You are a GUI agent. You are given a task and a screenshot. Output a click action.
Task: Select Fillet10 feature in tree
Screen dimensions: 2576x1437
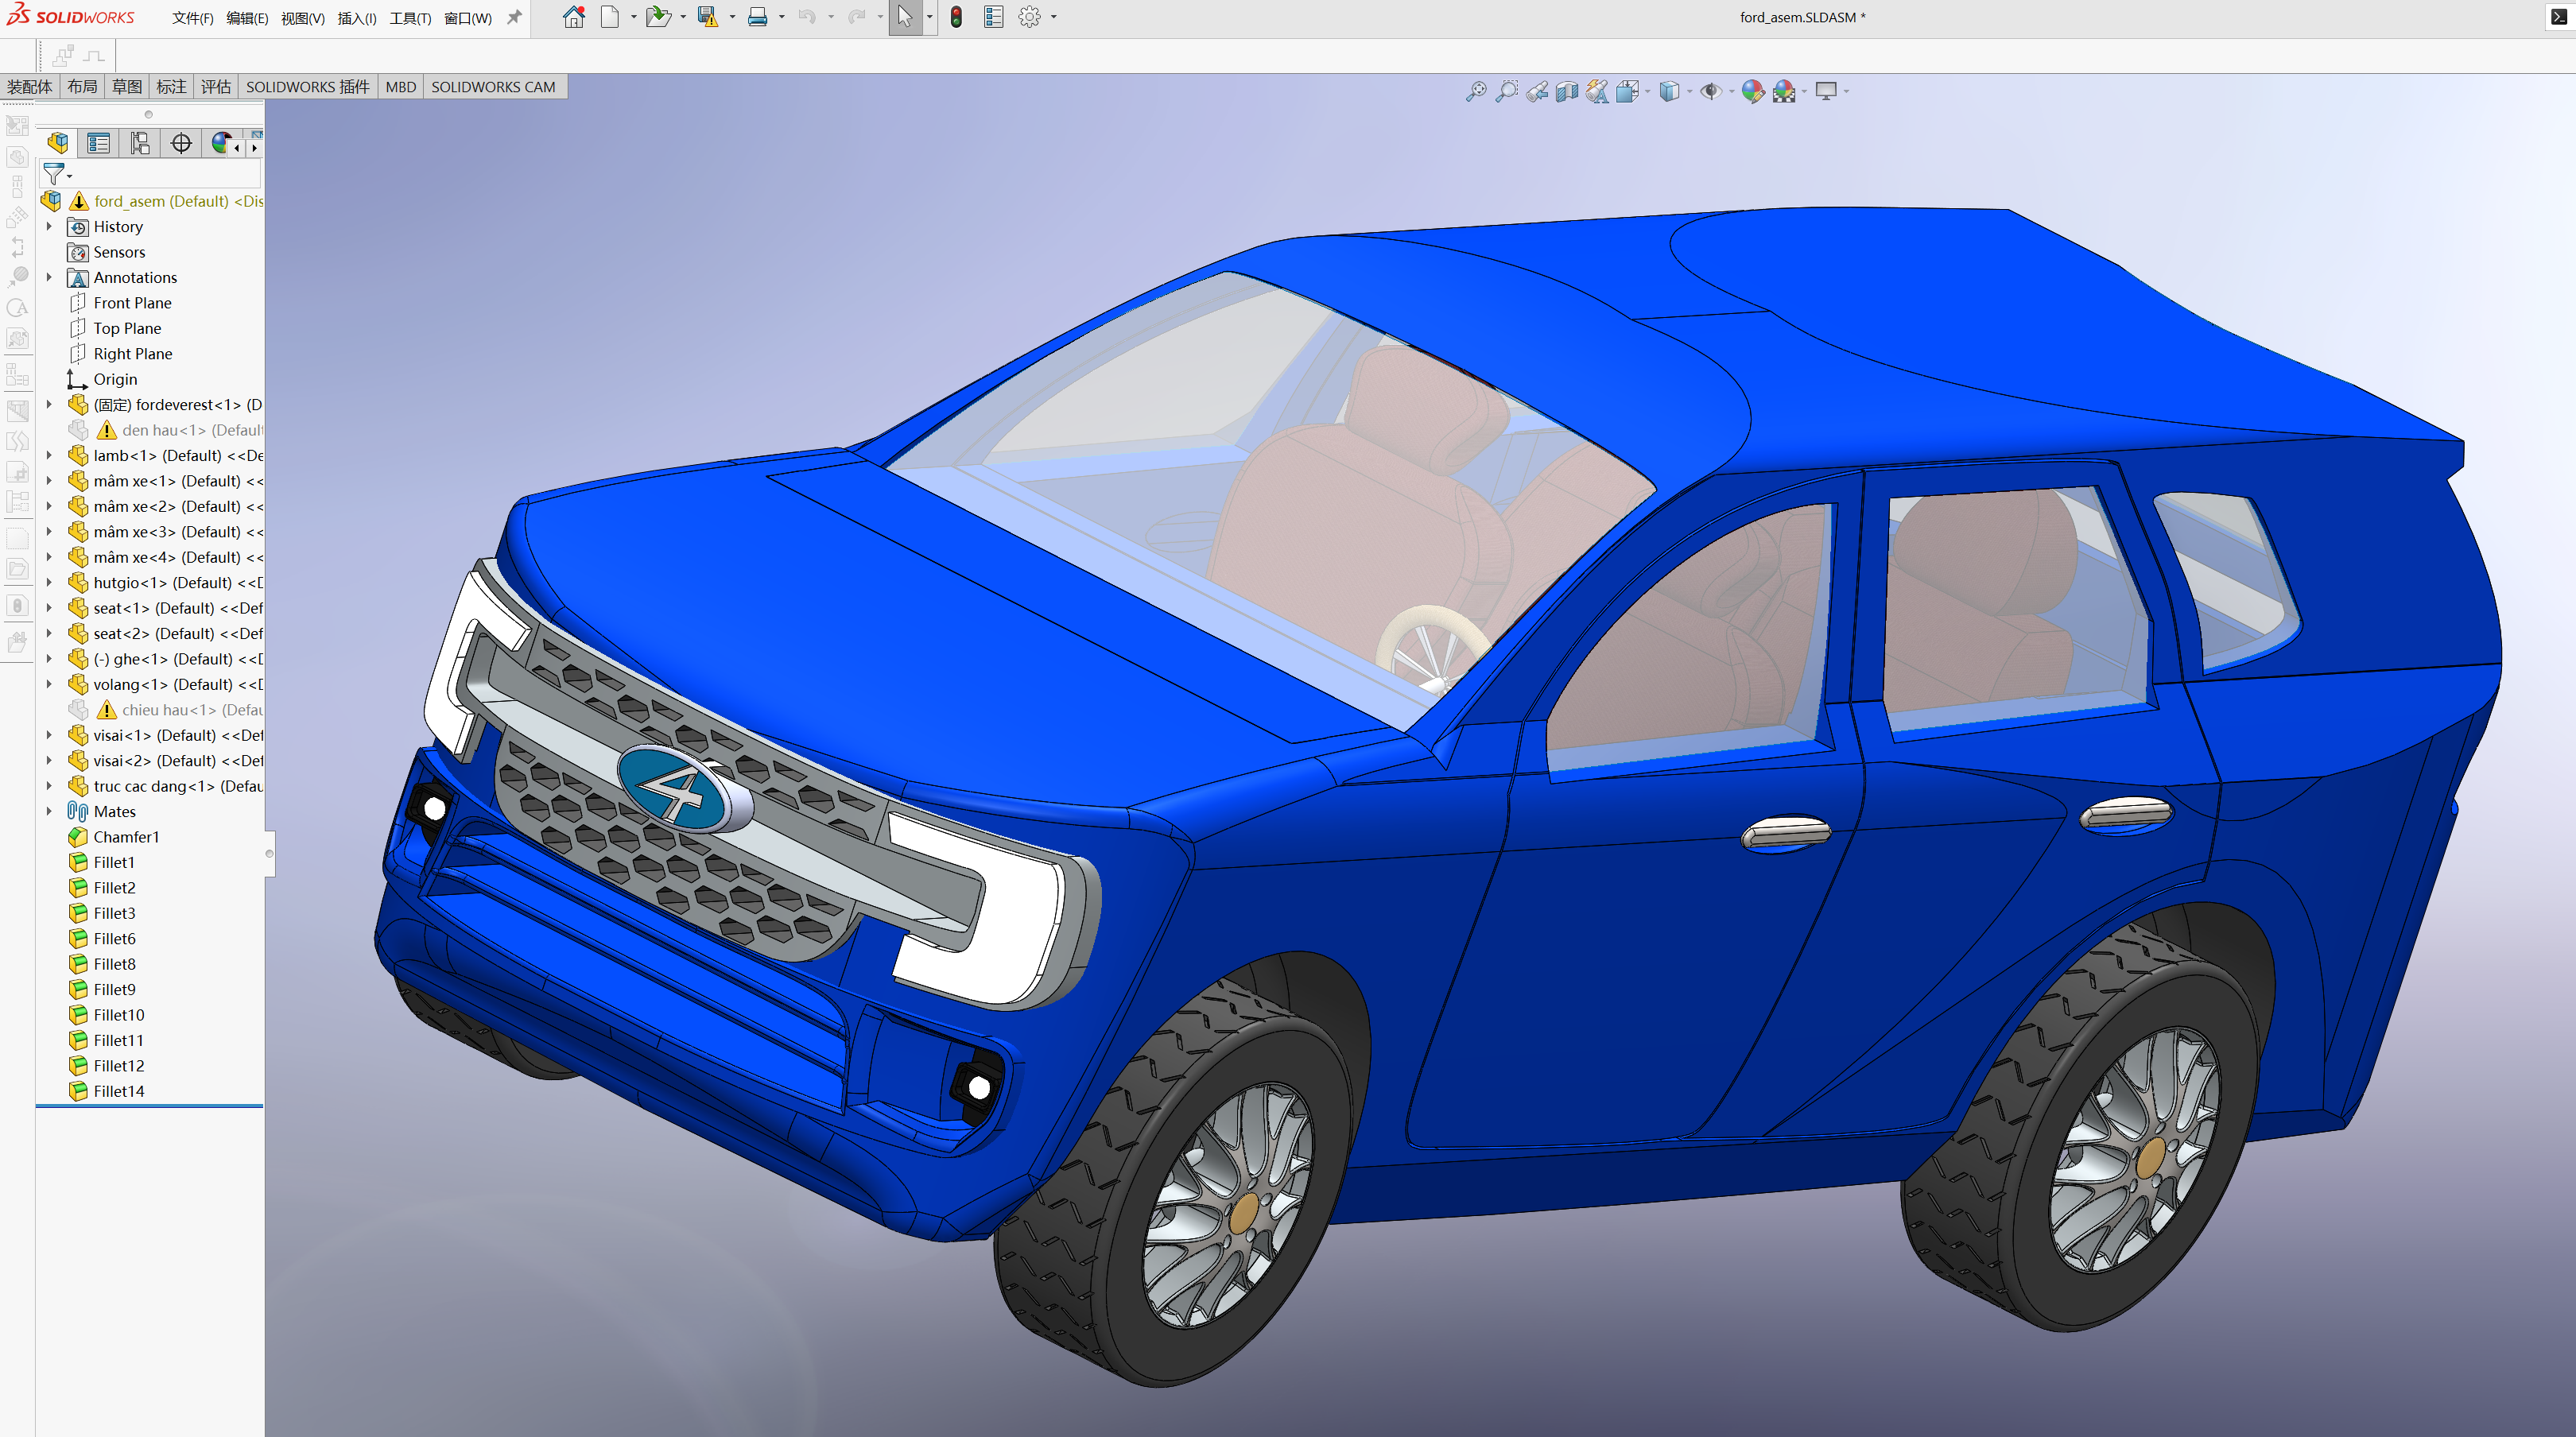click(x=118, y=1015)
